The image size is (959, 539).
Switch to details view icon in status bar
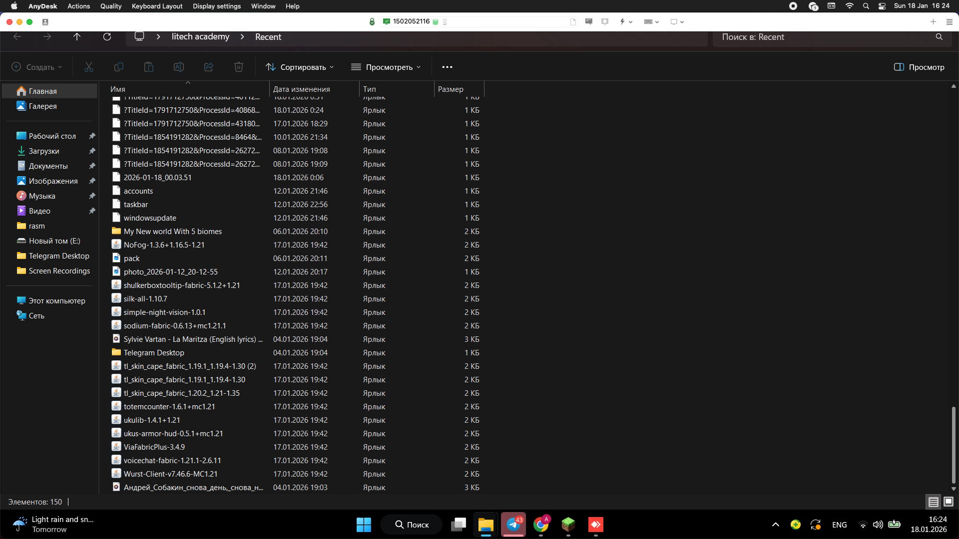(x=933, y=502)
